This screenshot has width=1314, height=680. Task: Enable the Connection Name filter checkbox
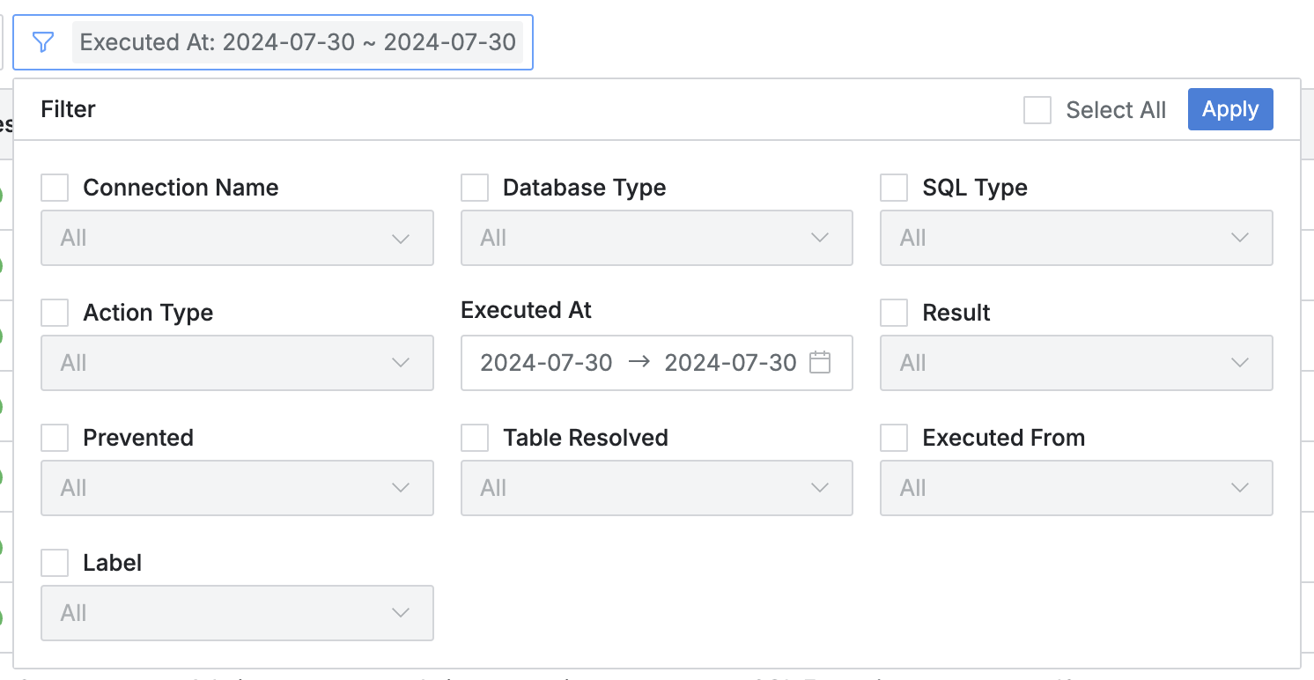pyautogui.click(x=55, y=188)
